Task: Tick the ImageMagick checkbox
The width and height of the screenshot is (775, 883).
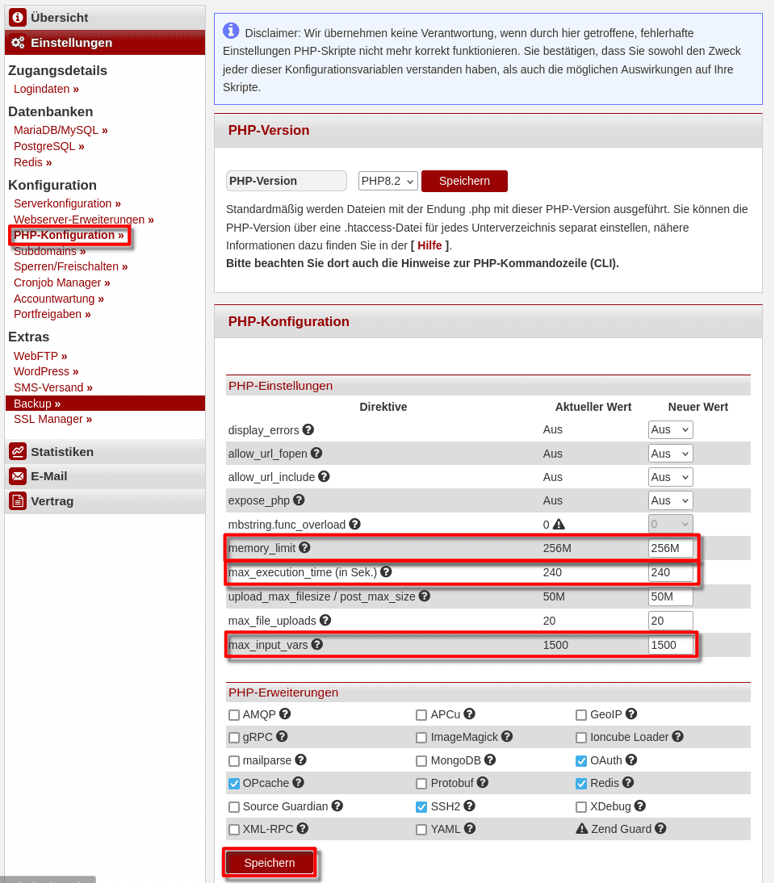Action: click(421, 738)
